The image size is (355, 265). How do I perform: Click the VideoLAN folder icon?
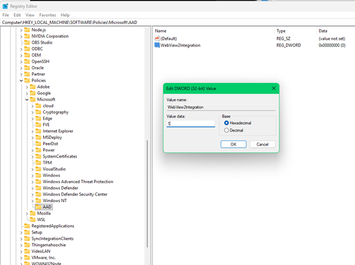pyautogui.click(x=26, y=251)
